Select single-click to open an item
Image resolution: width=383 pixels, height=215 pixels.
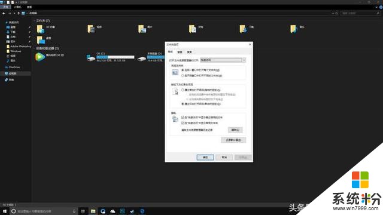[x=183, y=90]
